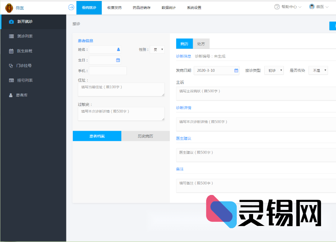Open the 发病日期 calendar picker icon
Screen dimensions: 336x242
pyautogui.click(x=236, y=70)
